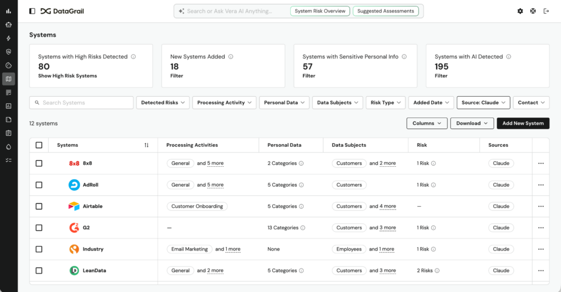Click Filter under New Systems Added

coord(177,75)
